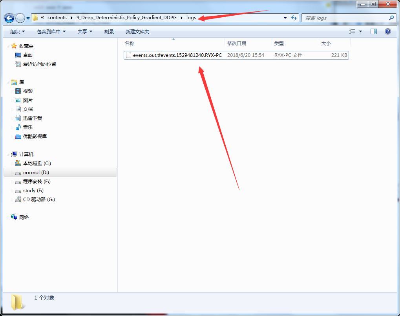The width and height of the screenshot is (400, 316).
Task: Select the CD drive (G:) item
Action: click(x=39, y=200)
